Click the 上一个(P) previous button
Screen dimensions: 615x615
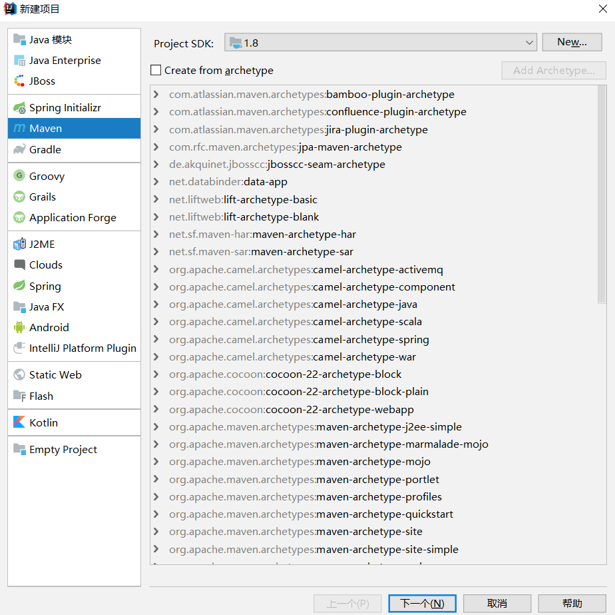point(347,603)
